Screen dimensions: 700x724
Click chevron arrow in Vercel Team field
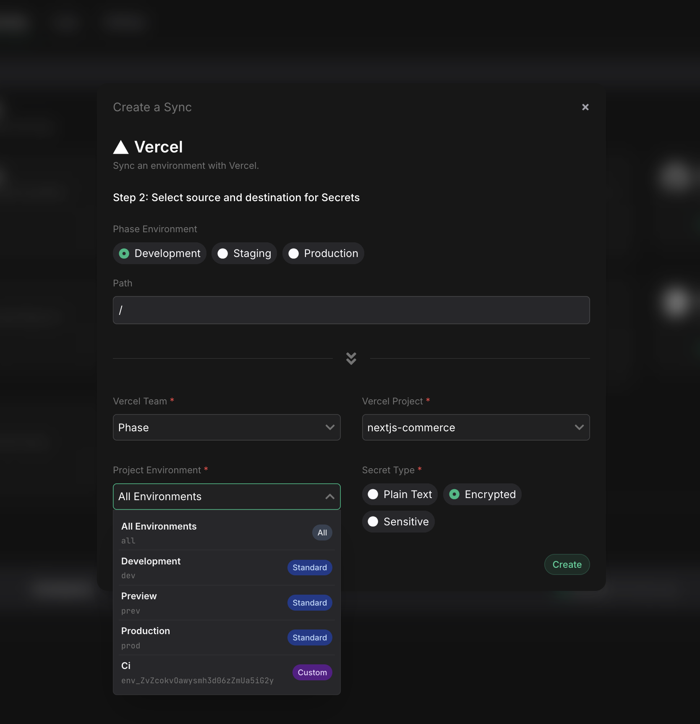(330, 428)
